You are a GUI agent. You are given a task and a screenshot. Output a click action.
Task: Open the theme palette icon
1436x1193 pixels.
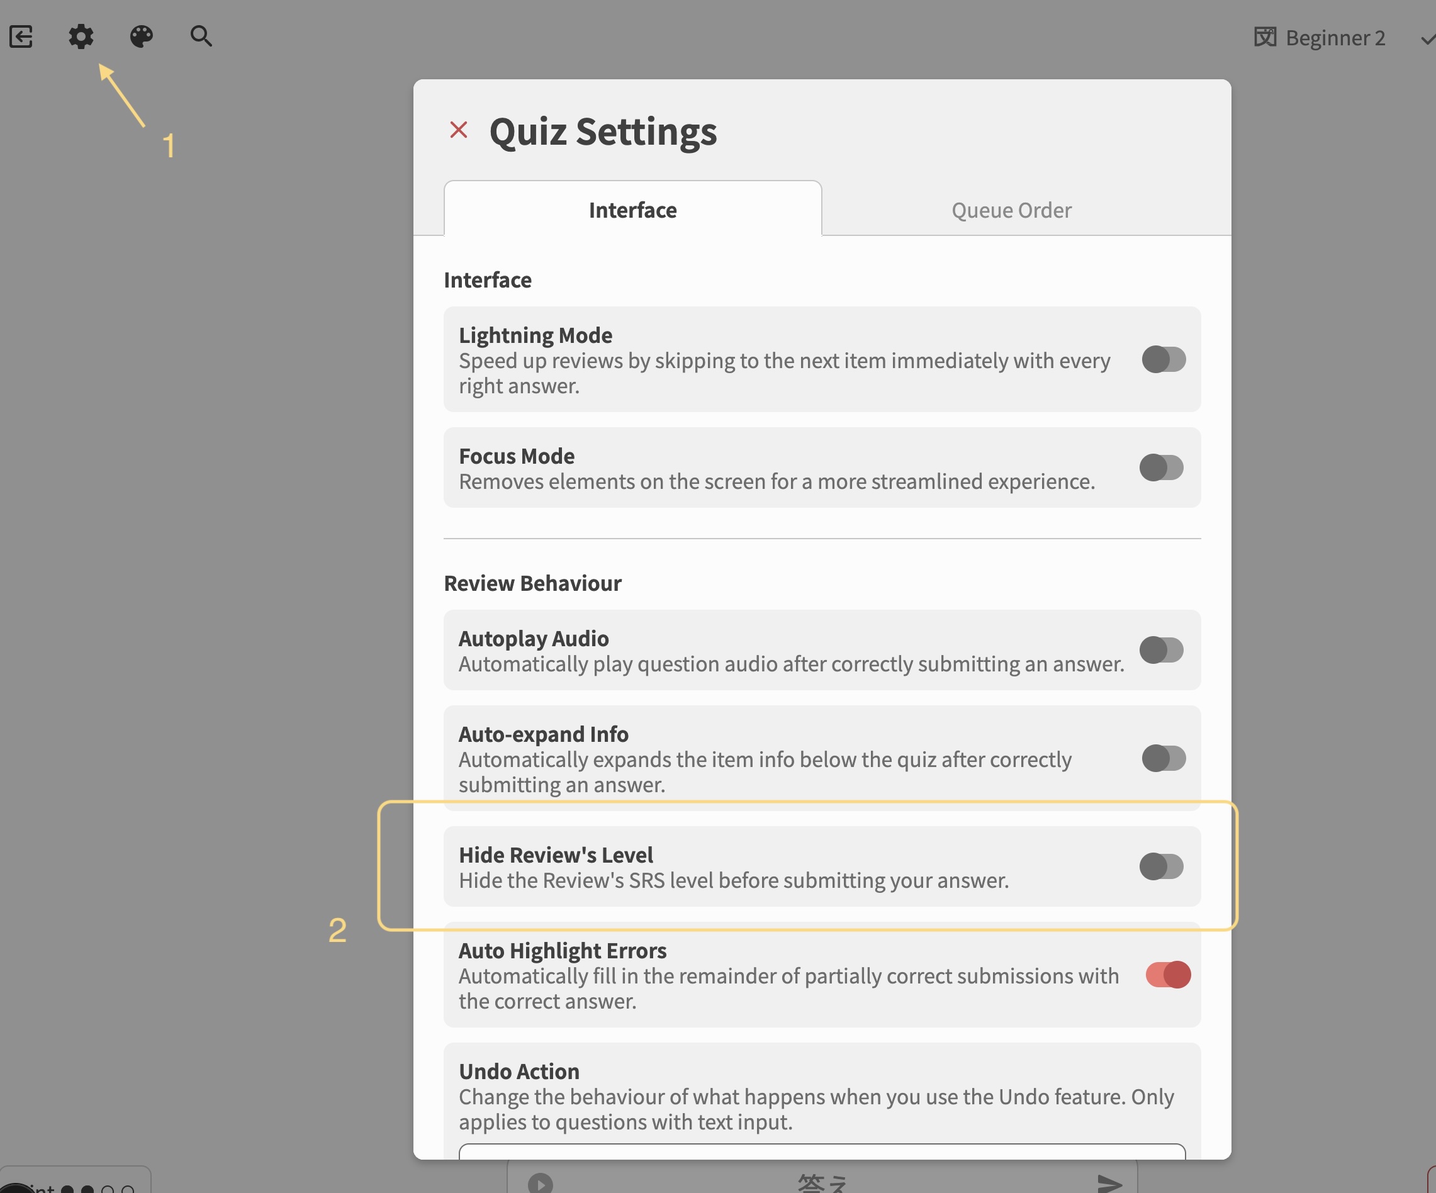click(x=142, y=36)
